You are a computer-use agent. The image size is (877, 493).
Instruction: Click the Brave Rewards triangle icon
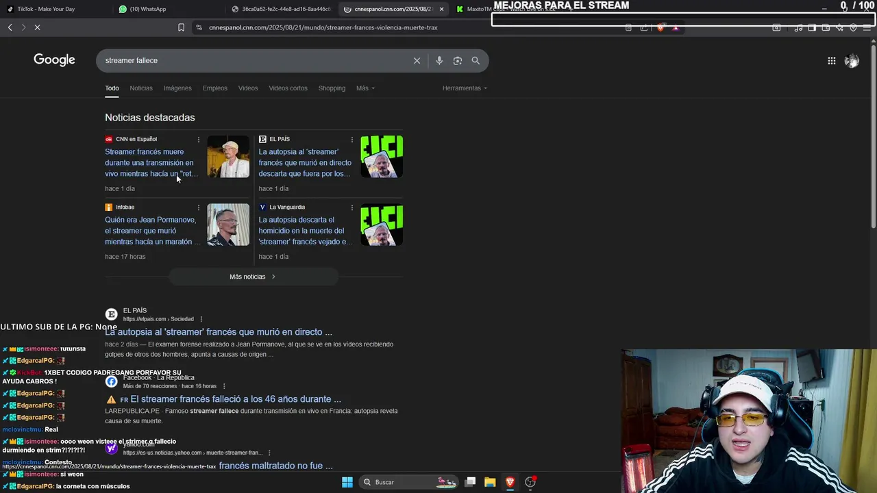point(676,27)
